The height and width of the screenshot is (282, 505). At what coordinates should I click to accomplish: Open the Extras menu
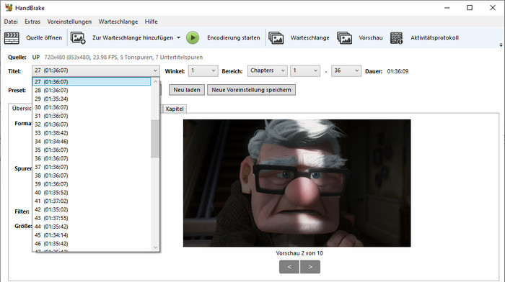(x=32, y=22)
